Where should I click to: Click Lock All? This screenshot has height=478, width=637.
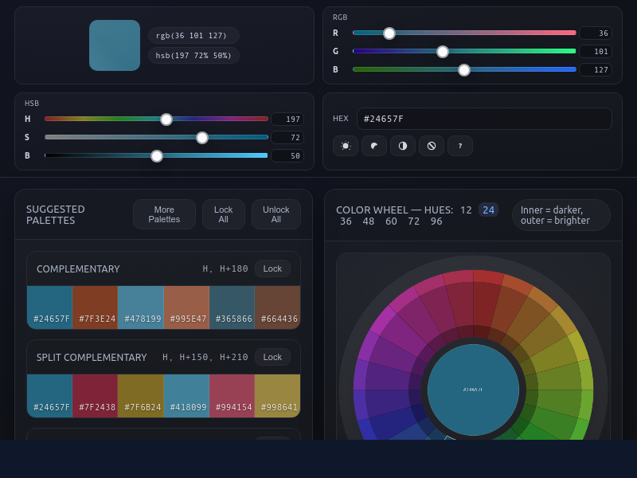(223, 214)
